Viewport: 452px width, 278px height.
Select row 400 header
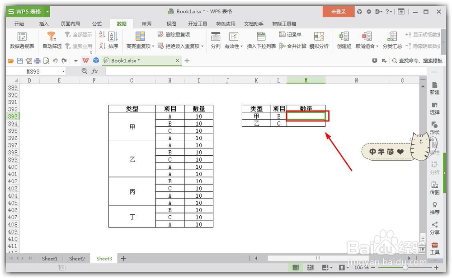point(13,167)
